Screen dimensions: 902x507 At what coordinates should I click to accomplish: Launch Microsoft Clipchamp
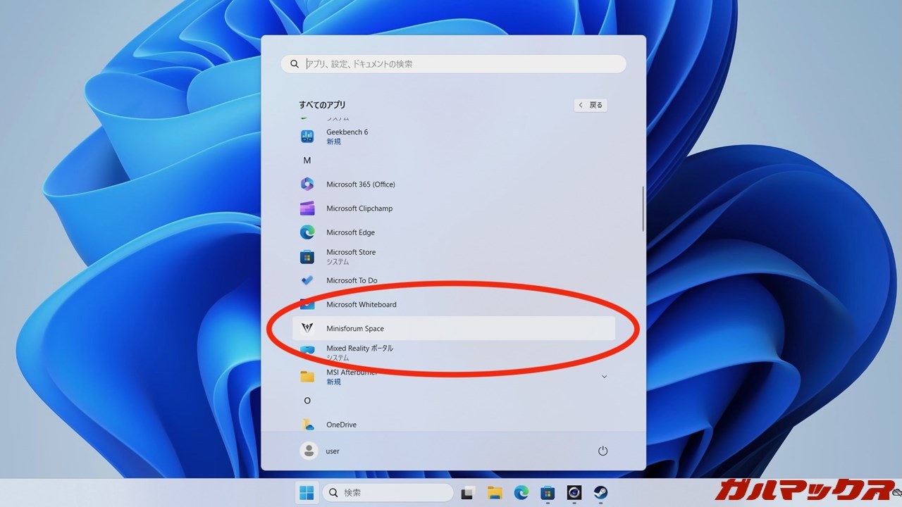coord(359,208)
